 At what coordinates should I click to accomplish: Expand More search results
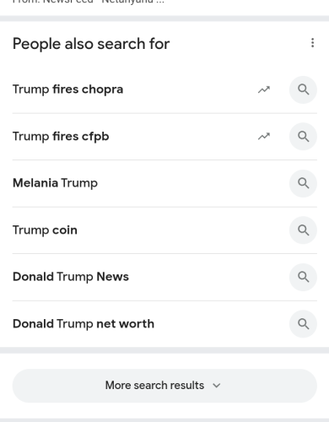pos(164,386)
